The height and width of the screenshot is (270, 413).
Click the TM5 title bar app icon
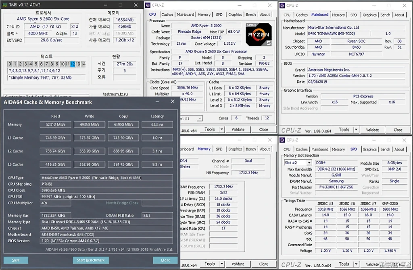[4, 5]
